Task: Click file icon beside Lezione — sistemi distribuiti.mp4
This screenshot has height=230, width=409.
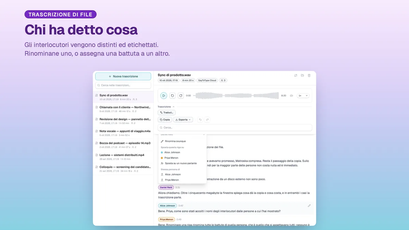Action: click(97, 155)
